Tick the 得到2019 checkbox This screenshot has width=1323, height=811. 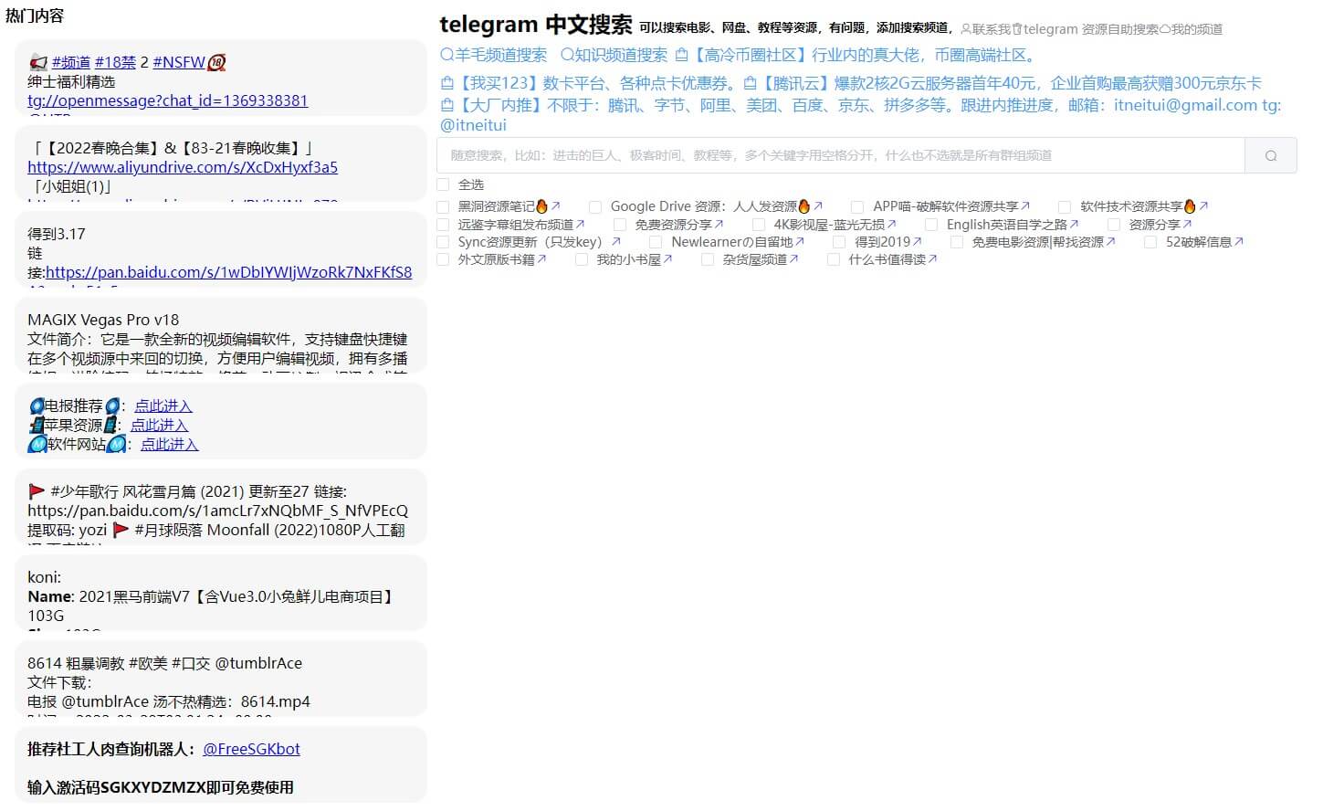(839, 242)
